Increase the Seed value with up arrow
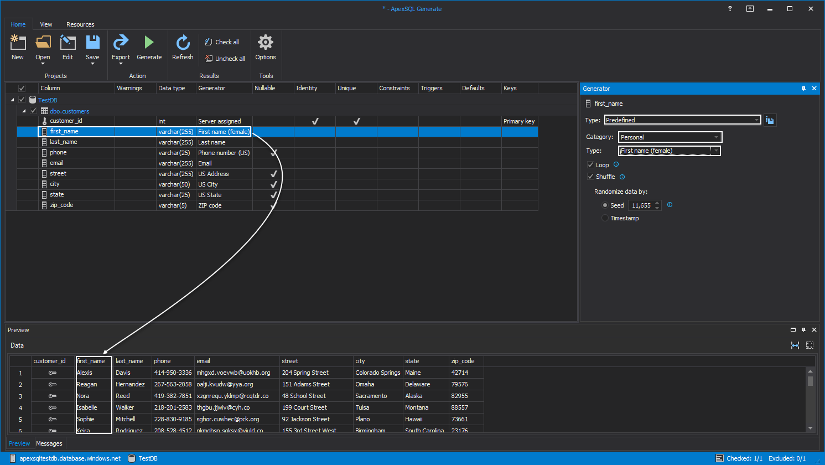Viewport: 825px width, 465px height. 657,203
